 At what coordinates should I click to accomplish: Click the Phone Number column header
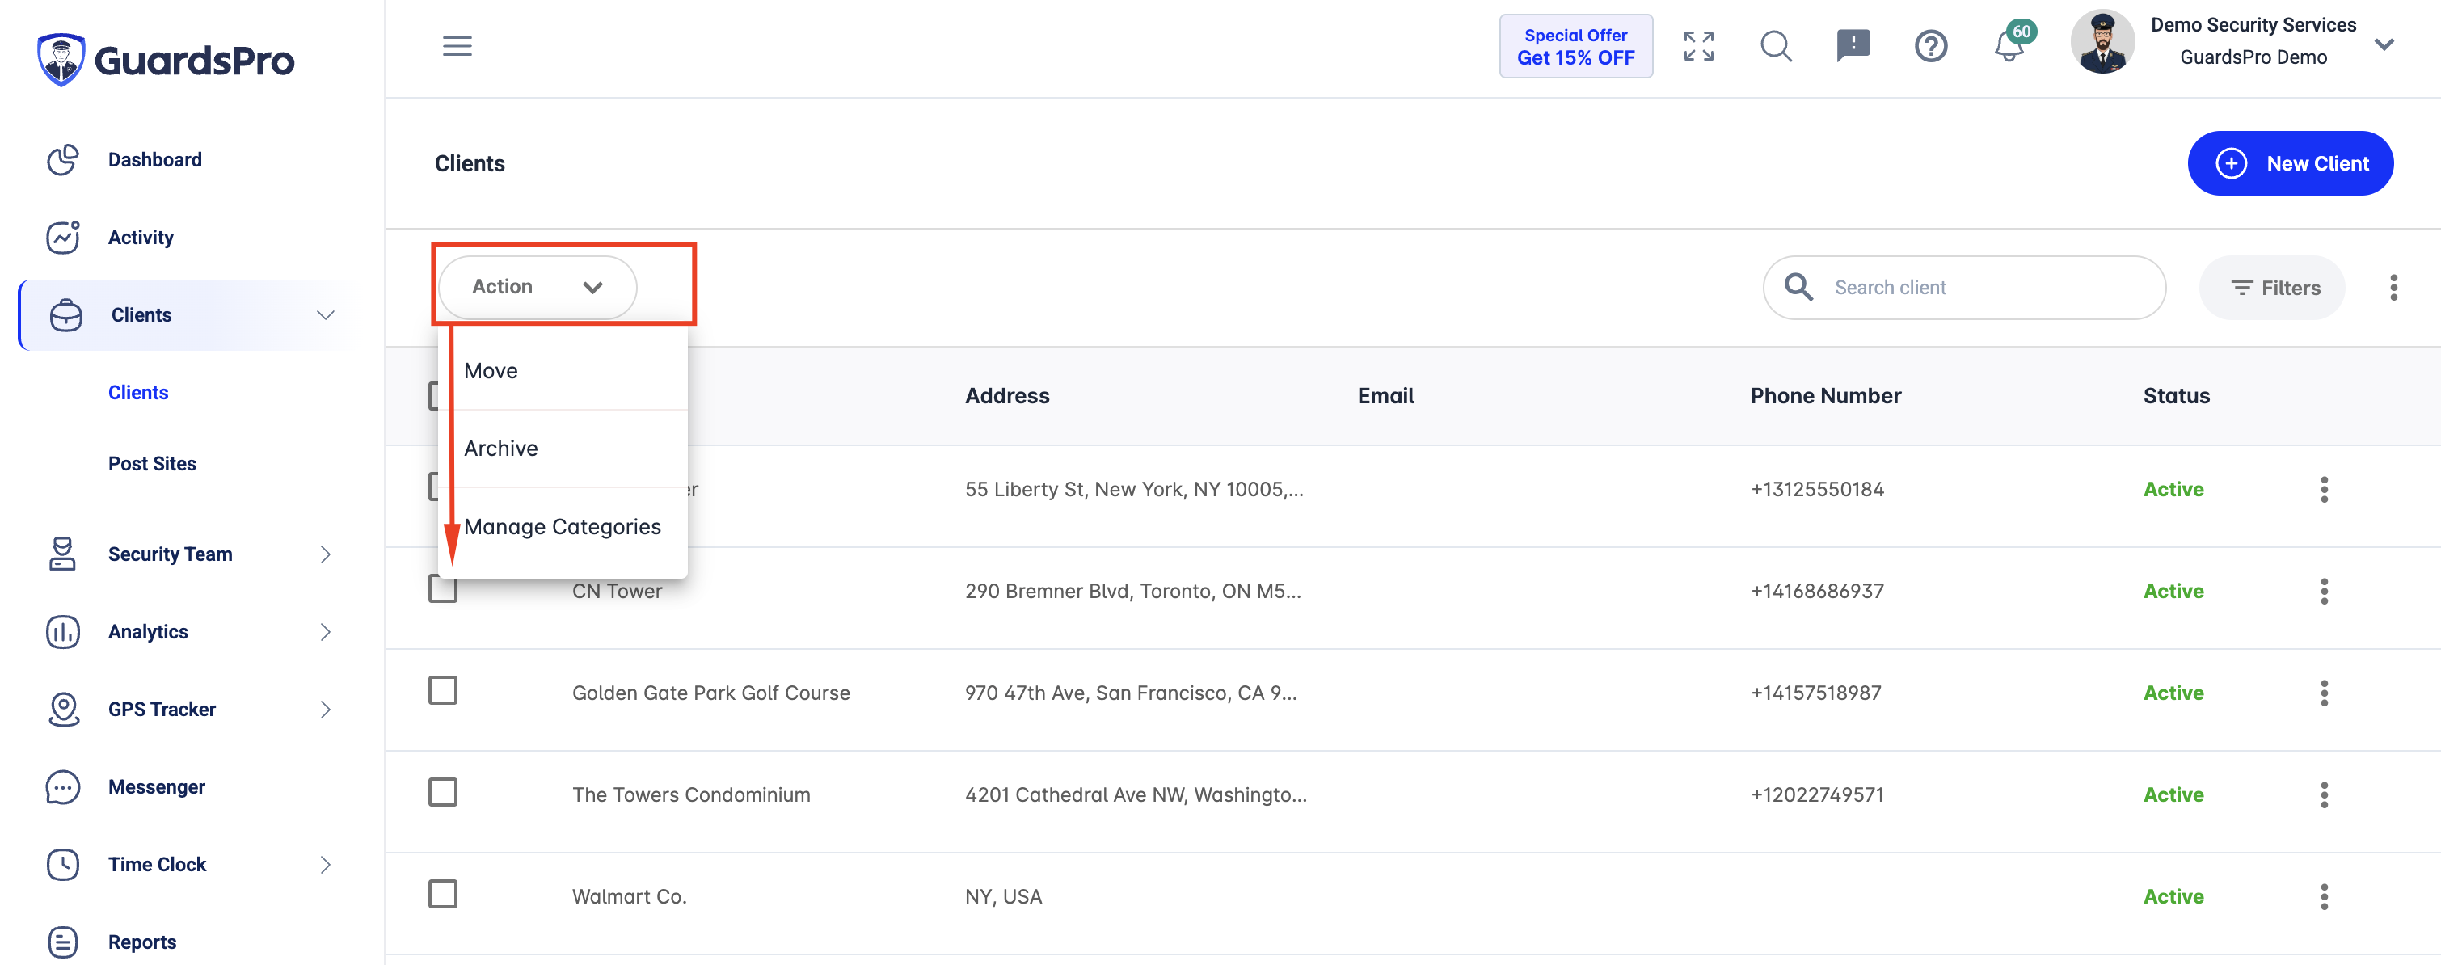tap(1825, 395)
